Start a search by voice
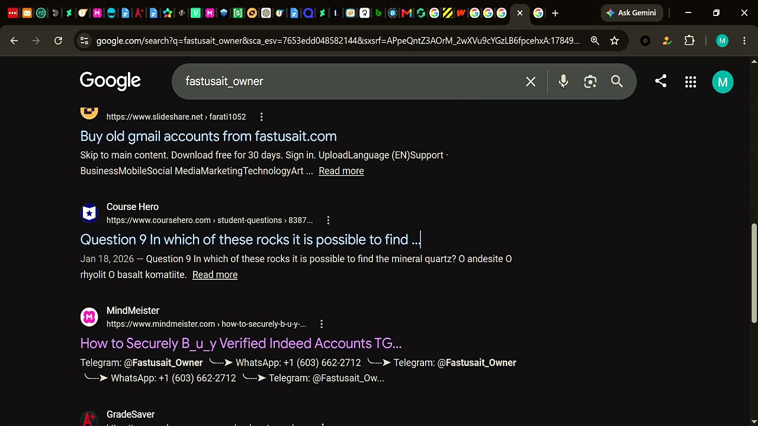 tap(563, 82)
